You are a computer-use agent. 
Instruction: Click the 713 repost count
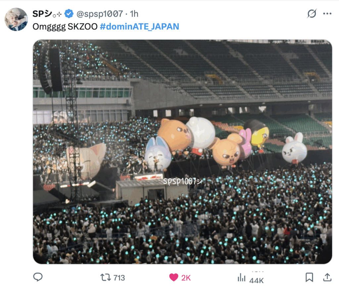coord(119,278)
